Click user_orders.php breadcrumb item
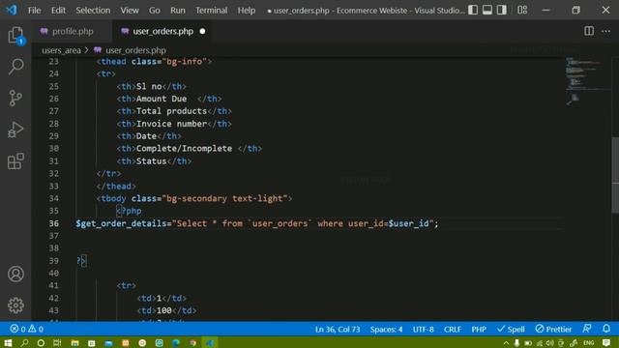This screenshot has height=348, width=619. click(x=135, y=50)
